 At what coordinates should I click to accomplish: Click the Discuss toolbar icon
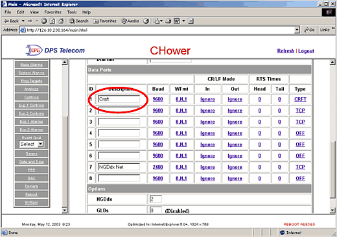(191, 21)
